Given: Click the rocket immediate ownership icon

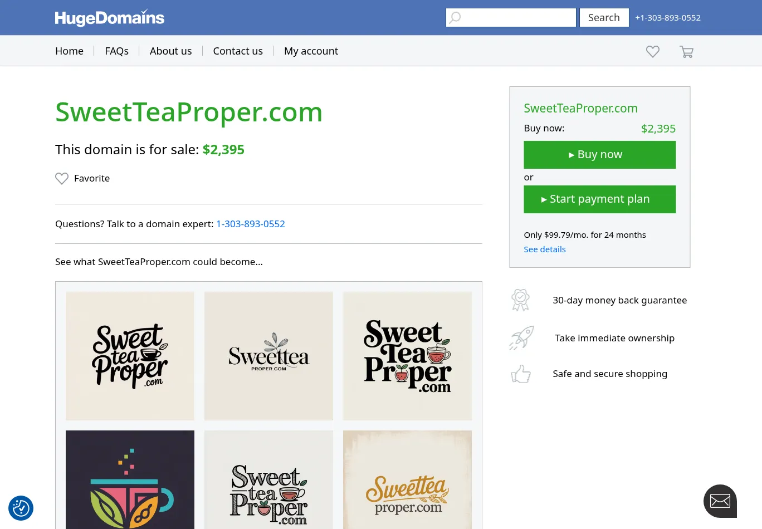Looking at the screenshot, I should [x=521, y=338].
